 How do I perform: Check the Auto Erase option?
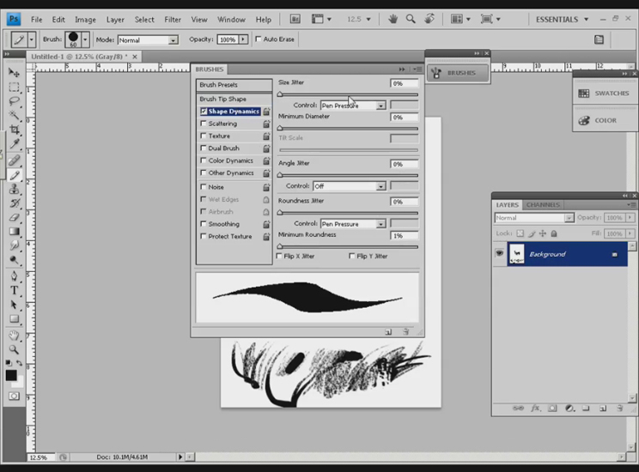pyautogui.click(x=258, y=39)
